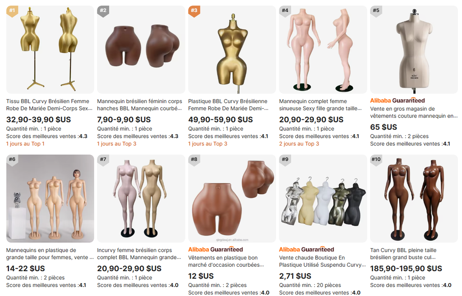This screenshot has height=296, width=462.
Task: Click '1 jours au Top 1' link
Action: point(25,144)
